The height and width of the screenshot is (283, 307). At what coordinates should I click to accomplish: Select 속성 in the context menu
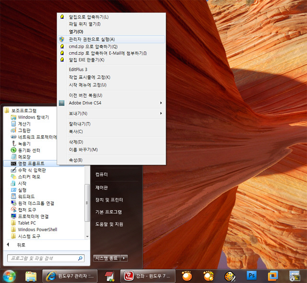76,160
